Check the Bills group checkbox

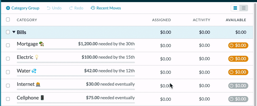(8, 32)
